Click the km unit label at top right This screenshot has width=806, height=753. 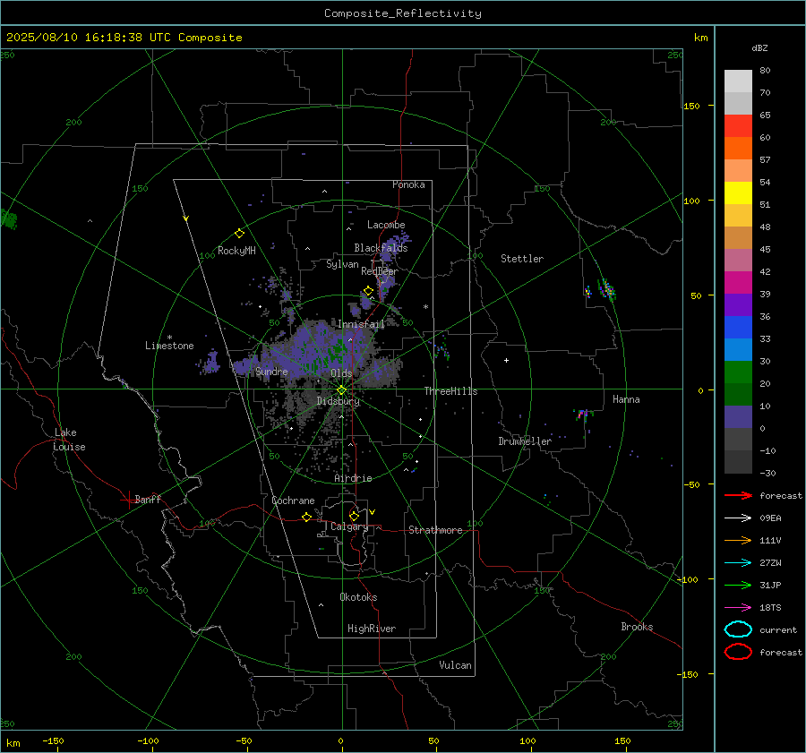coord(700,38)
